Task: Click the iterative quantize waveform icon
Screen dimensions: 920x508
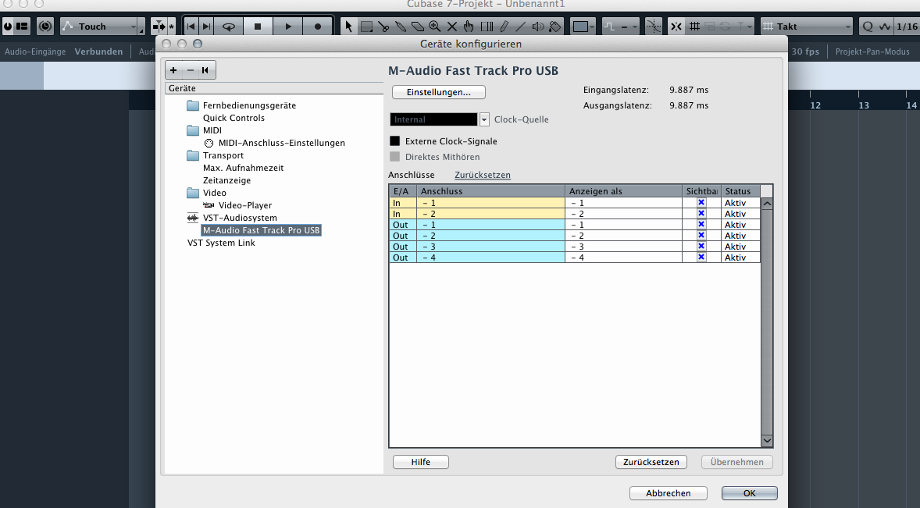Action: pyautogui.click(x=886, y=27)
